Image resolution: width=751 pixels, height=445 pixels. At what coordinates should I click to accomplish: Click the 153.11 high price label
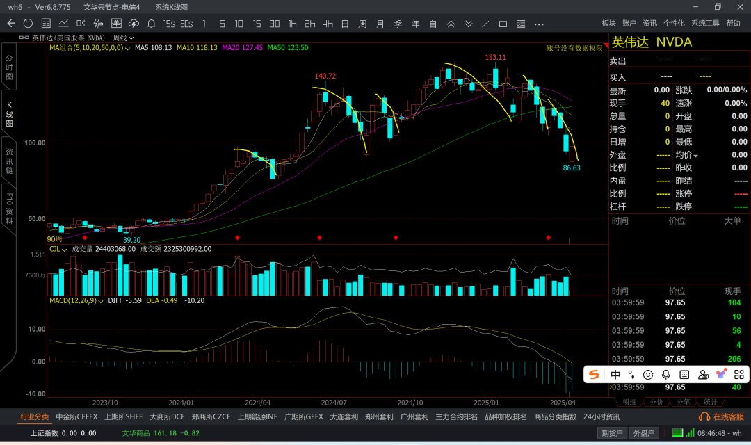click(x=495, y=58)
